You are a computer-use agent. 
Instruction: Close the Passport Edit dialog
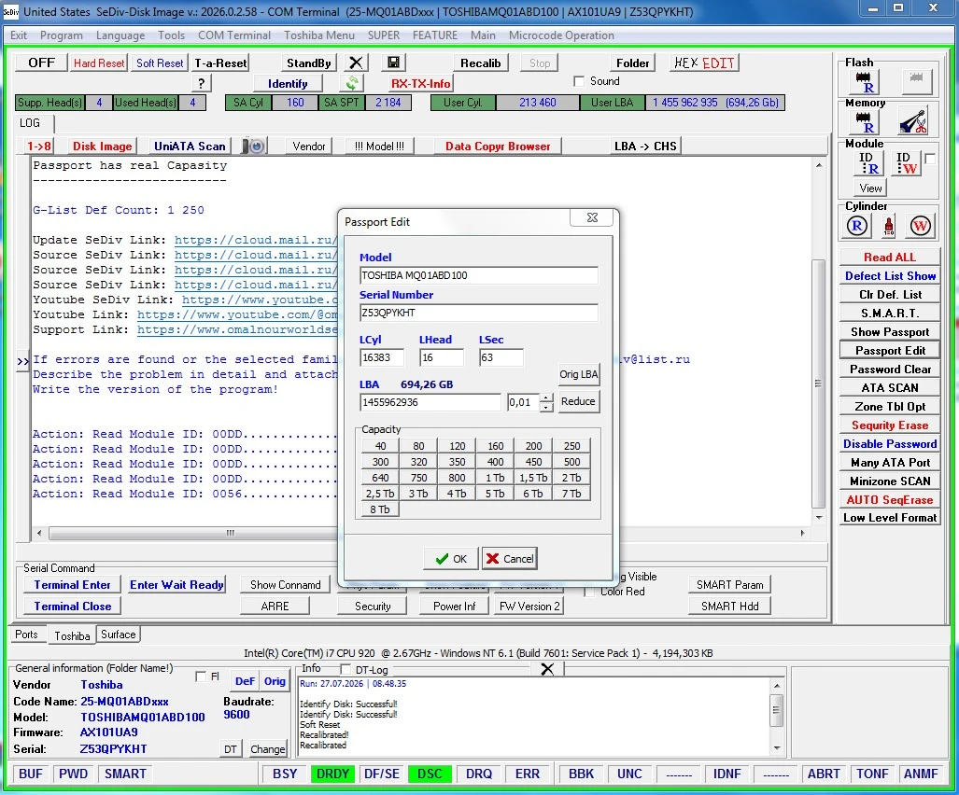[592, 217]
